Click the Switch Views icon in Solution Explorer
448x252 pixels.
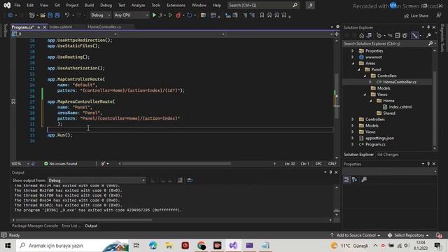(369, 36)
